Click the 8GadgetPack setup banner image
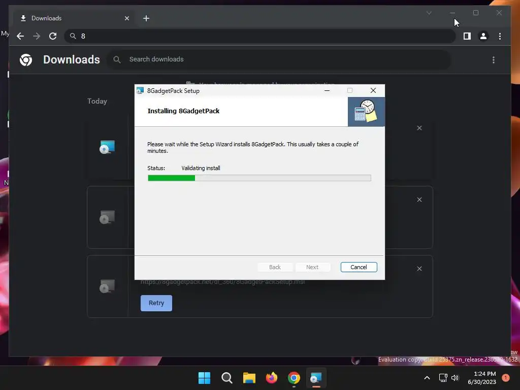 [x=366, y=112]
